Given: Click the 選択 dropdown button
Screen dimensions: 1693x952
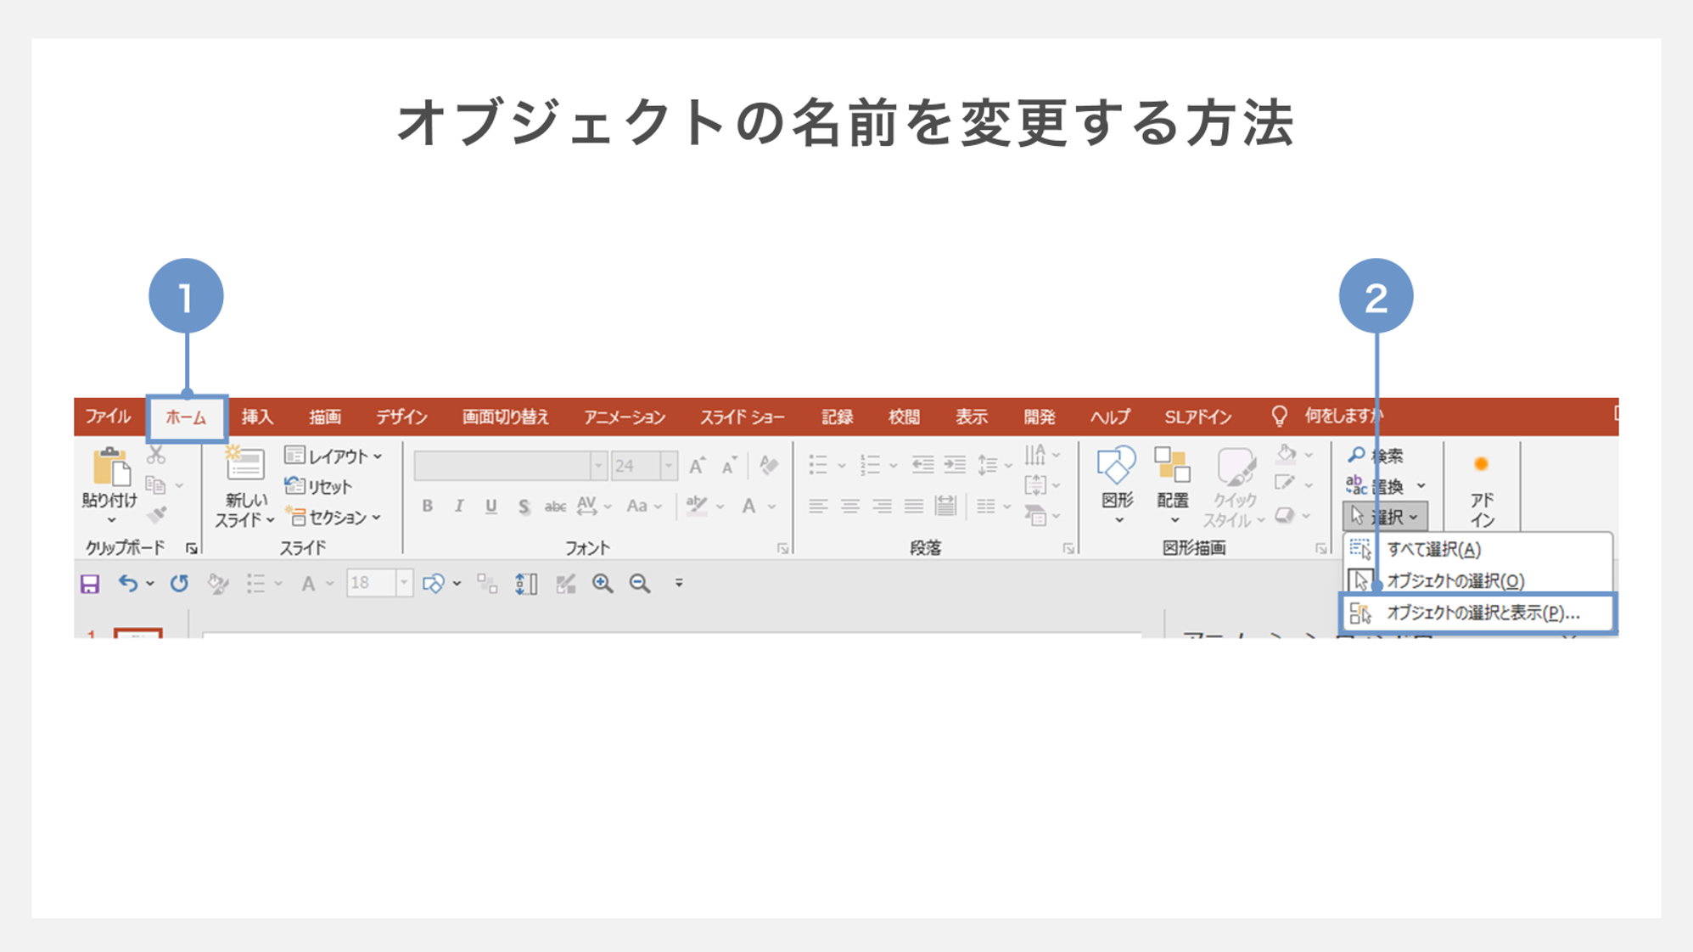Looking at the screenshot, I should (1385, 516).
